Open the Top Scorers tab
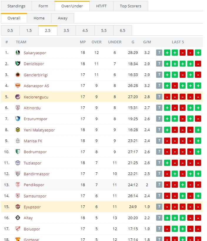 pyautogui.click(x=130, y=6)
